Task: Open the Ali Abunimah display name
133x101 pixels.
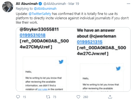Action: (27, 4)
